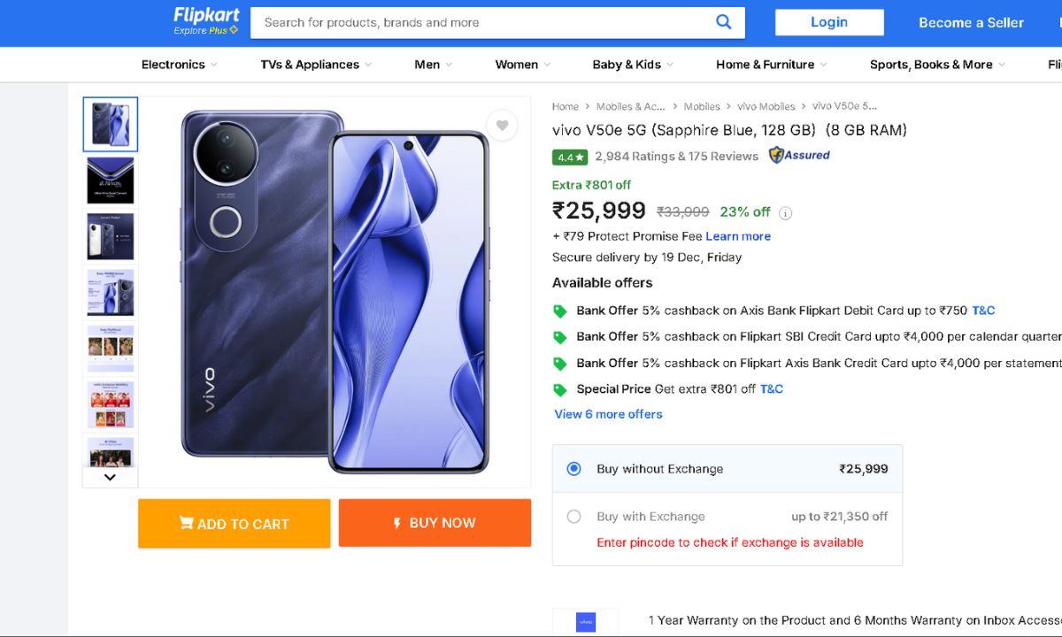1062x637 pixels.
Task: Open TVs & Appliances dropdown
Action: click(315, 65)
